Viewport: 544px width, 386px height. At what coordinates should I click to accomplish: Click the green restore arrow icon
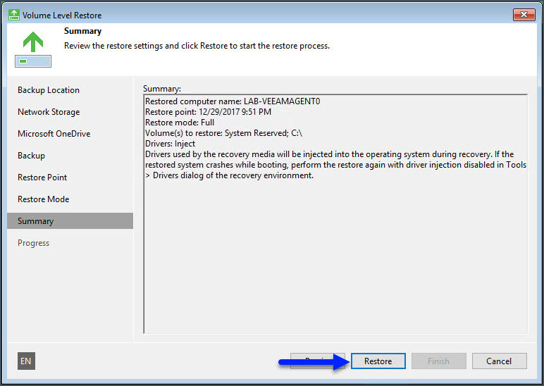tap(32, 42)
